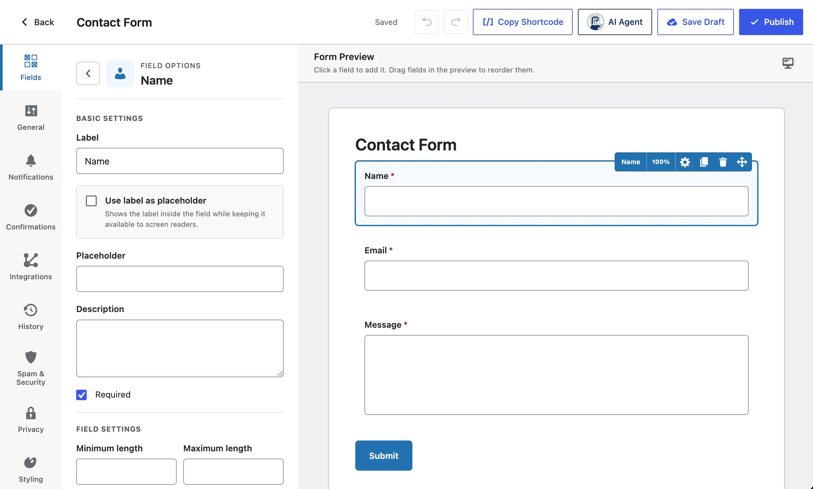The width and height of the screenshot is (813, 489).
Task: Open the AI Agent assistant
Action: 615,22
